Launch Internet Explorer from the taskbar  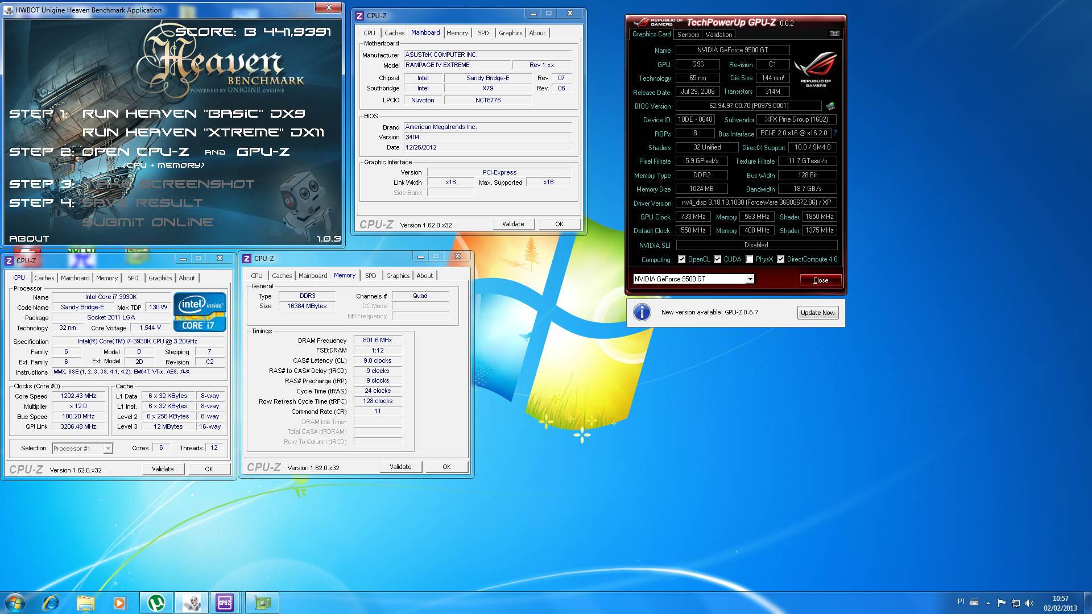coord(51,602)
